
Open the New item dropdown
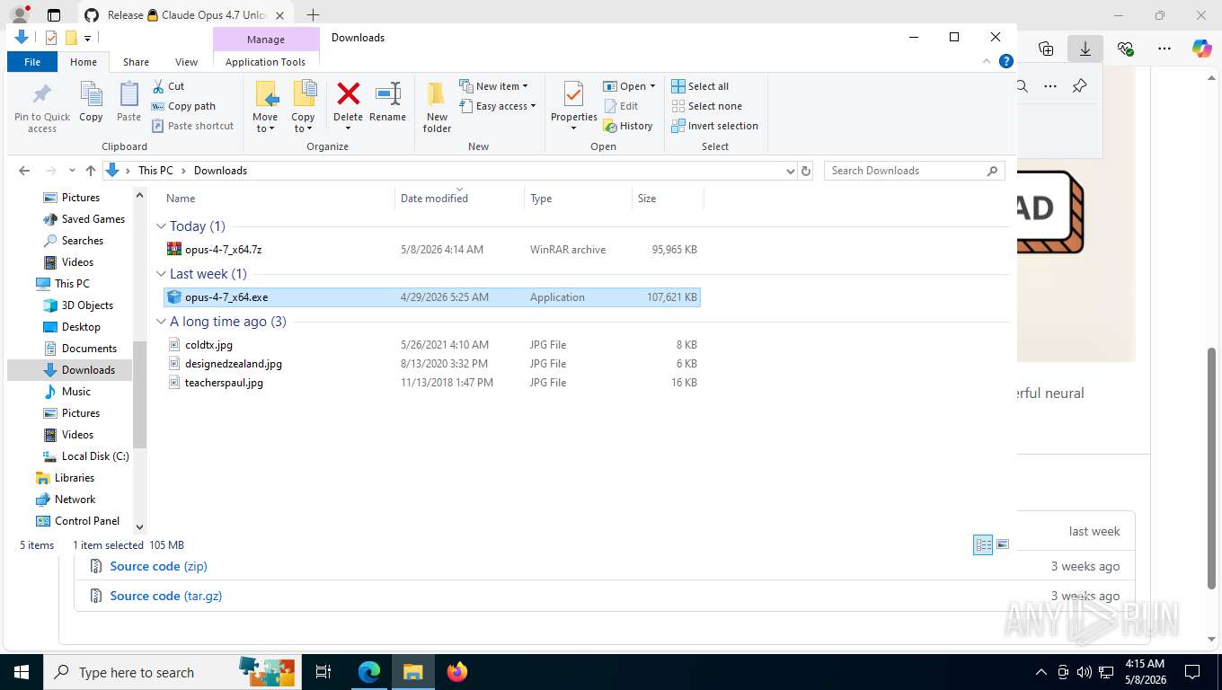pyautogui.click(x=493, y=86)
